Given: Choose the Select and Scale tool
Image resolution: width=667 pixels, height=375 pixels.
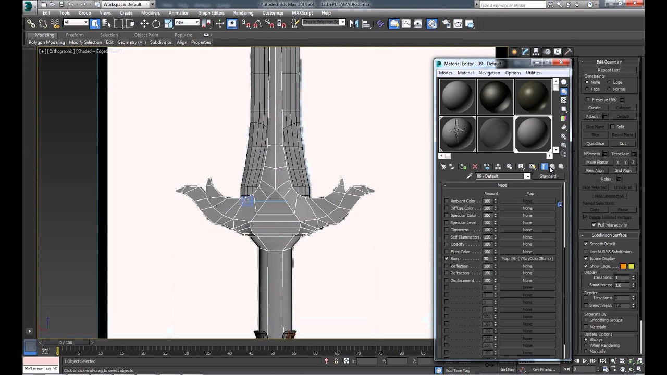Looking at the screenshot, I should click(x=168, y=23).
